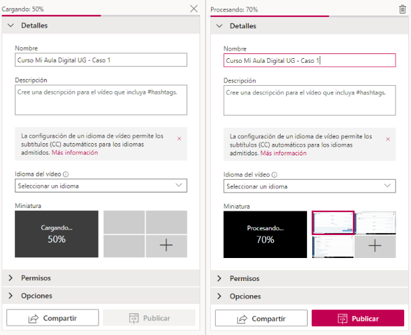Expand Permisos section in the Procesando panel
411x335 pixels.
tap(310, 278)
